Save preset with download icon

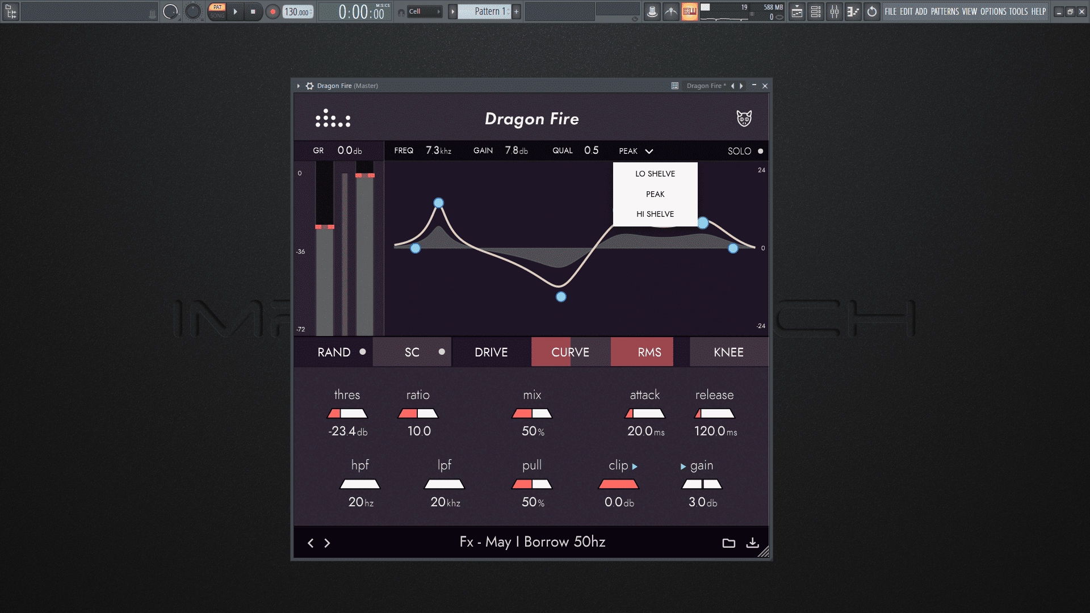752,543
